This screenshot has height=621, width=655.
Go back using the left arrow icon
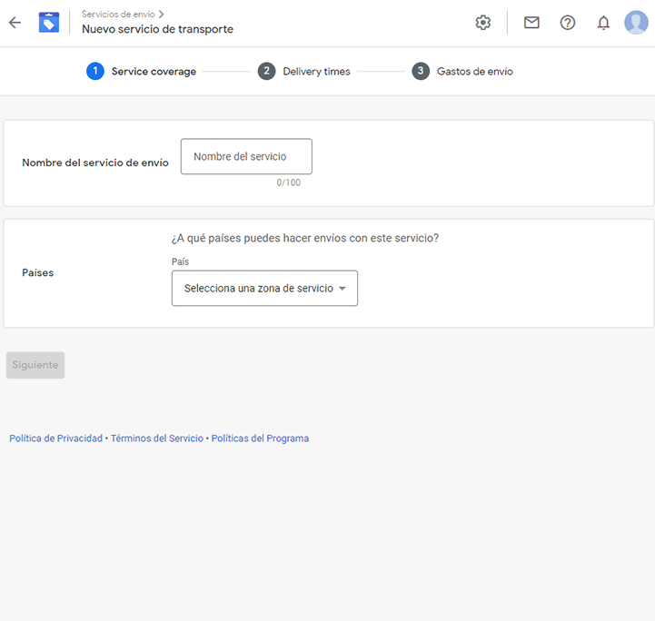[15, 23]
